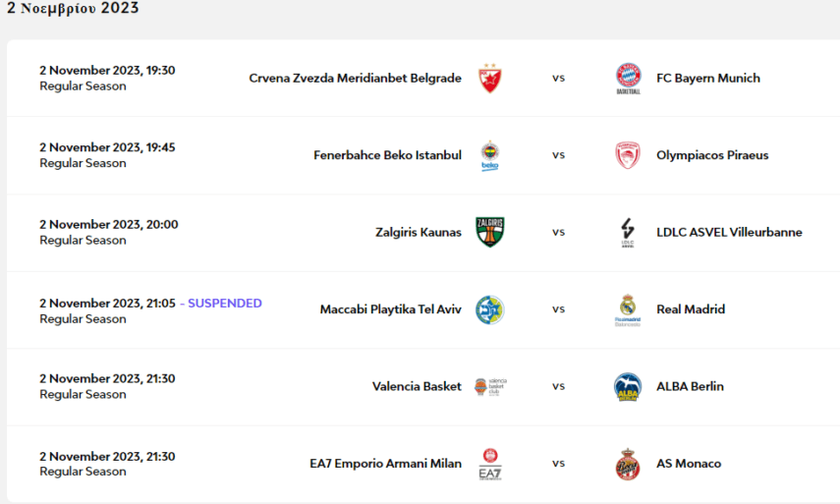
Task: Click the Maccabi Tel Aviv logo
Action: coord(489,309)
